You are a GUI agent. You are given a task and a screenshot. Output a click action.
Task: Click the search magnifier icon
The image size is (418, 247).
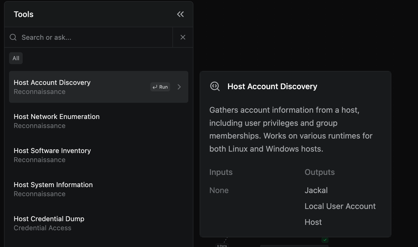pos(13,37)
